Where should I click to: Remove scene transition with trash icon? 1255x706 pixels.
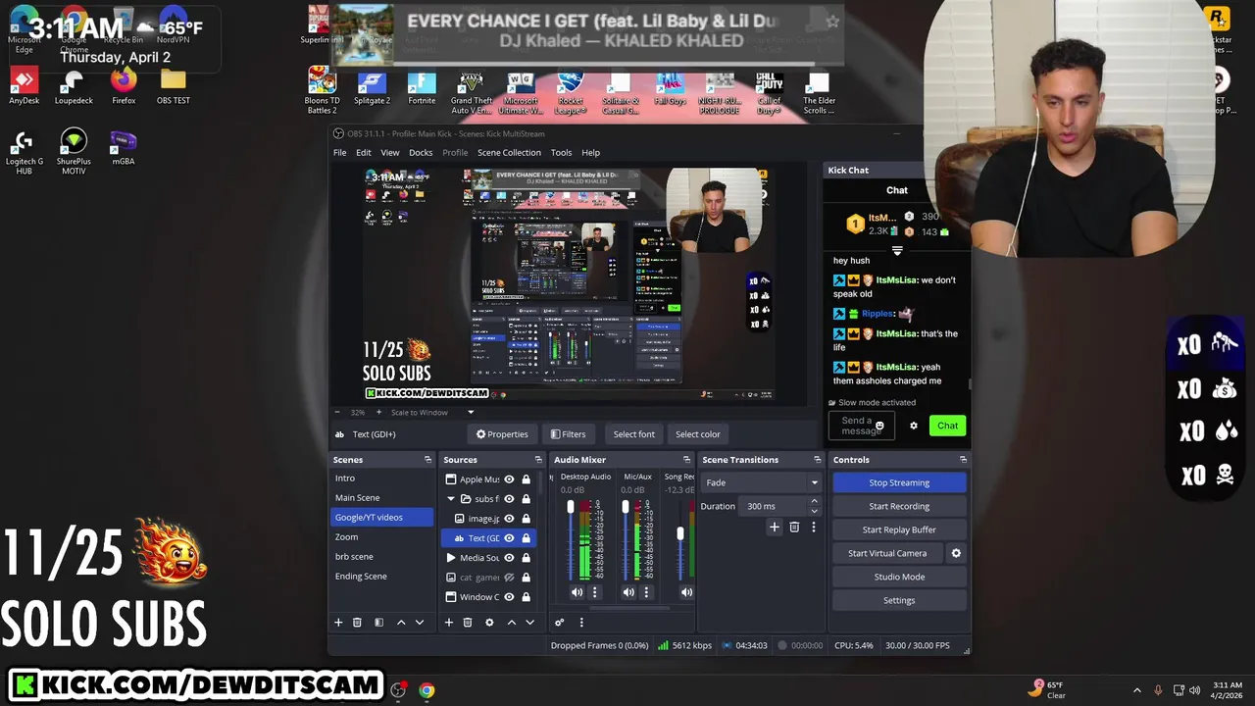pos(794,528)
